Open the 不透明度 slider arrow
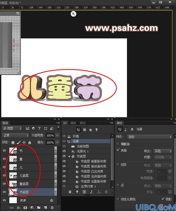 click(57, 135)
